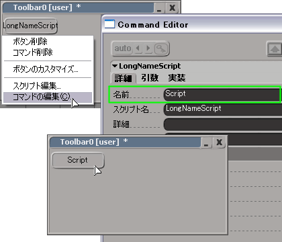
Task: Minimize the upper Toolbar0 window
Action: pos(159,8)
